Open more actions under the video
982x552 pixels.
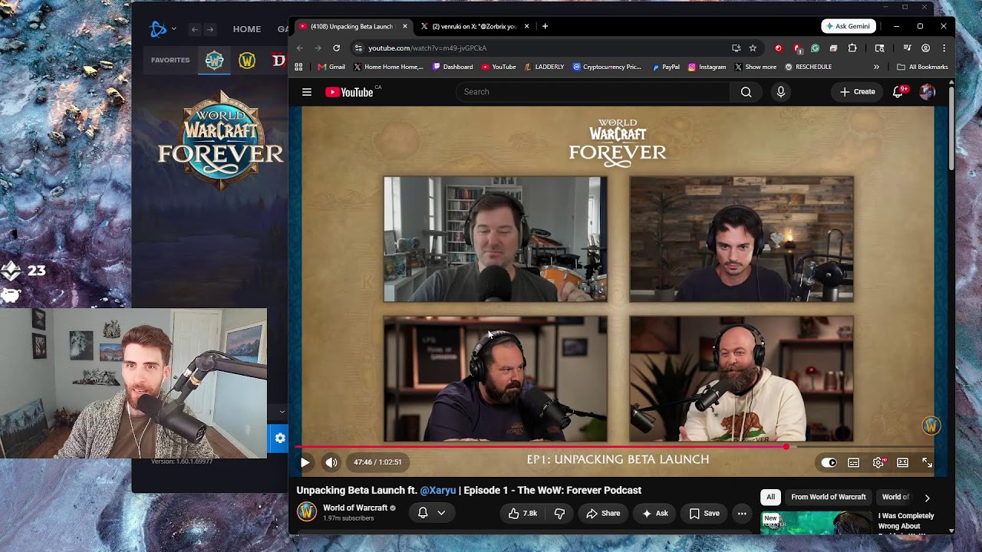[x=742, y=513]
